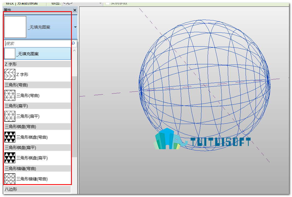This screenshot has height=197, width=292.
Task: Select 三角形错缝(弯曲) pattern icon
Action: click(10, 179)
